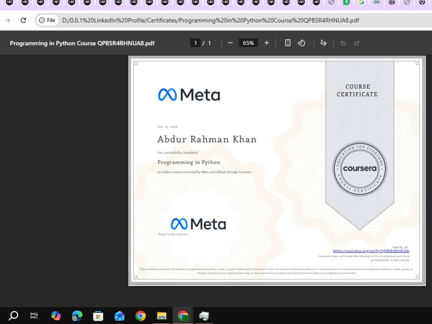Enable the Draw annotation tool

pyautogui.click(x=324, y=43)
